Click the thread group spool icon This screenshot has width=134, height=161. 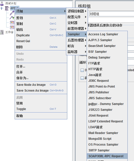point(7,8)
